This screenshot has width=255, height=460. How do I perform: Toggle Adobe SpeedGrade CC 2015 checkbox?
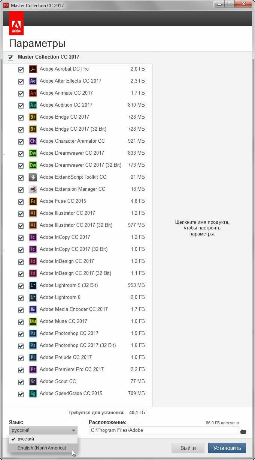coord(21,394)
